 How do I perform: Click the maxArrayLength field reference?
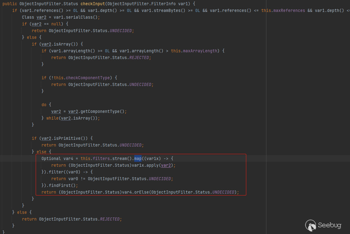click(x=200, y=51)
